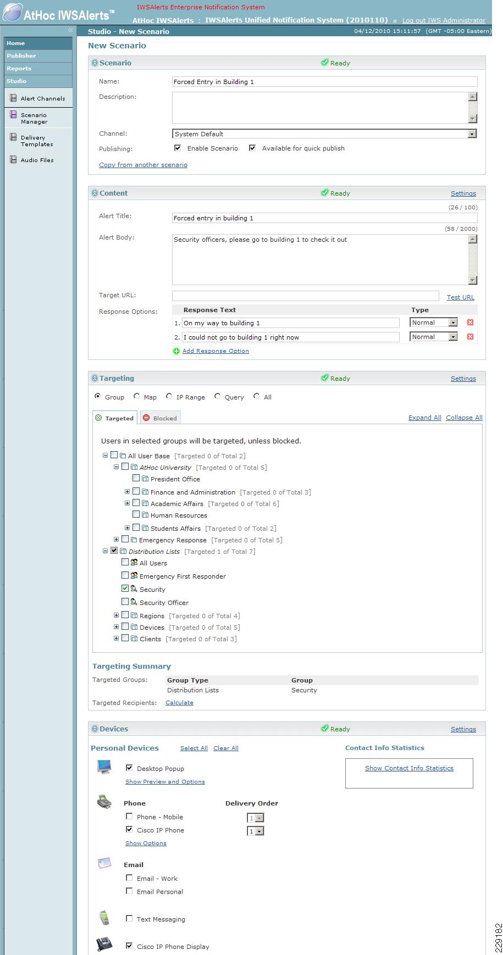The height and width of the screenshot is (955, 503).
Task: Click the AtHoc IWSAlerts logo
Action: (58, 13)
